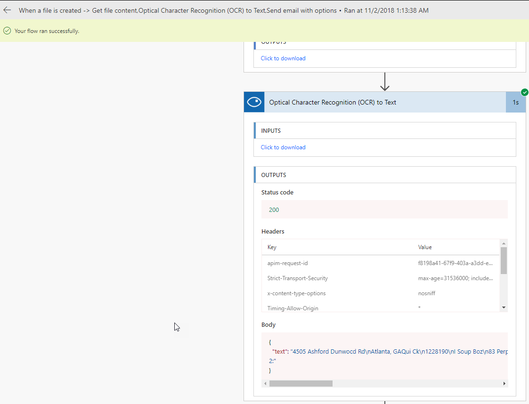This screenshot has height=404, width=529.
Task: Click the 1s duration badge
Action: pyautogui.click(x=516, y=102)
